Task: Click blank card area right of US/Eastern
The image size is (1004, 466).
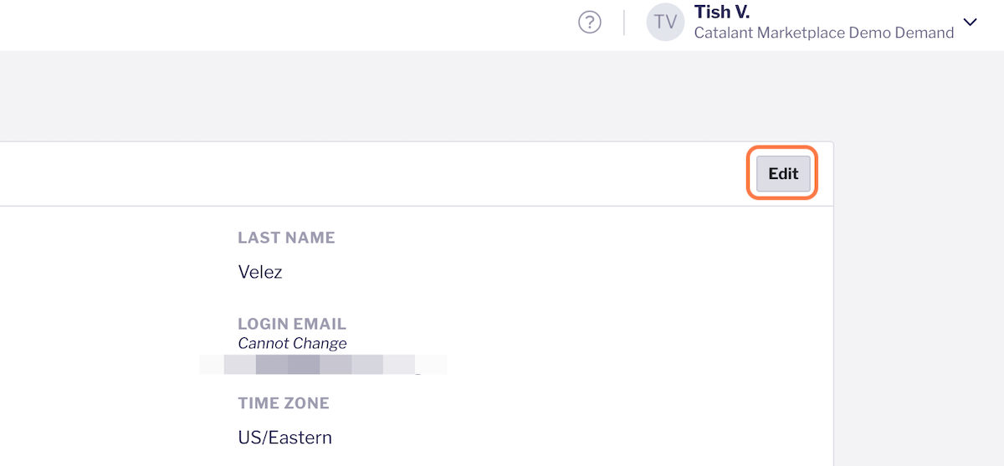Action: [x=586, y=438]
